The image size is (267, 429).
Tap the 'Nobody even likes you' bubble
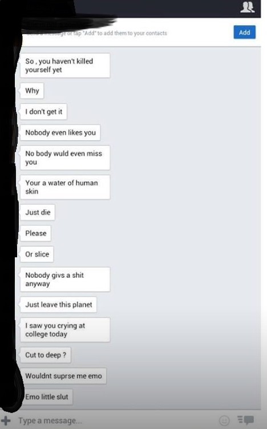pyautogui.click(x=60, y=133)
